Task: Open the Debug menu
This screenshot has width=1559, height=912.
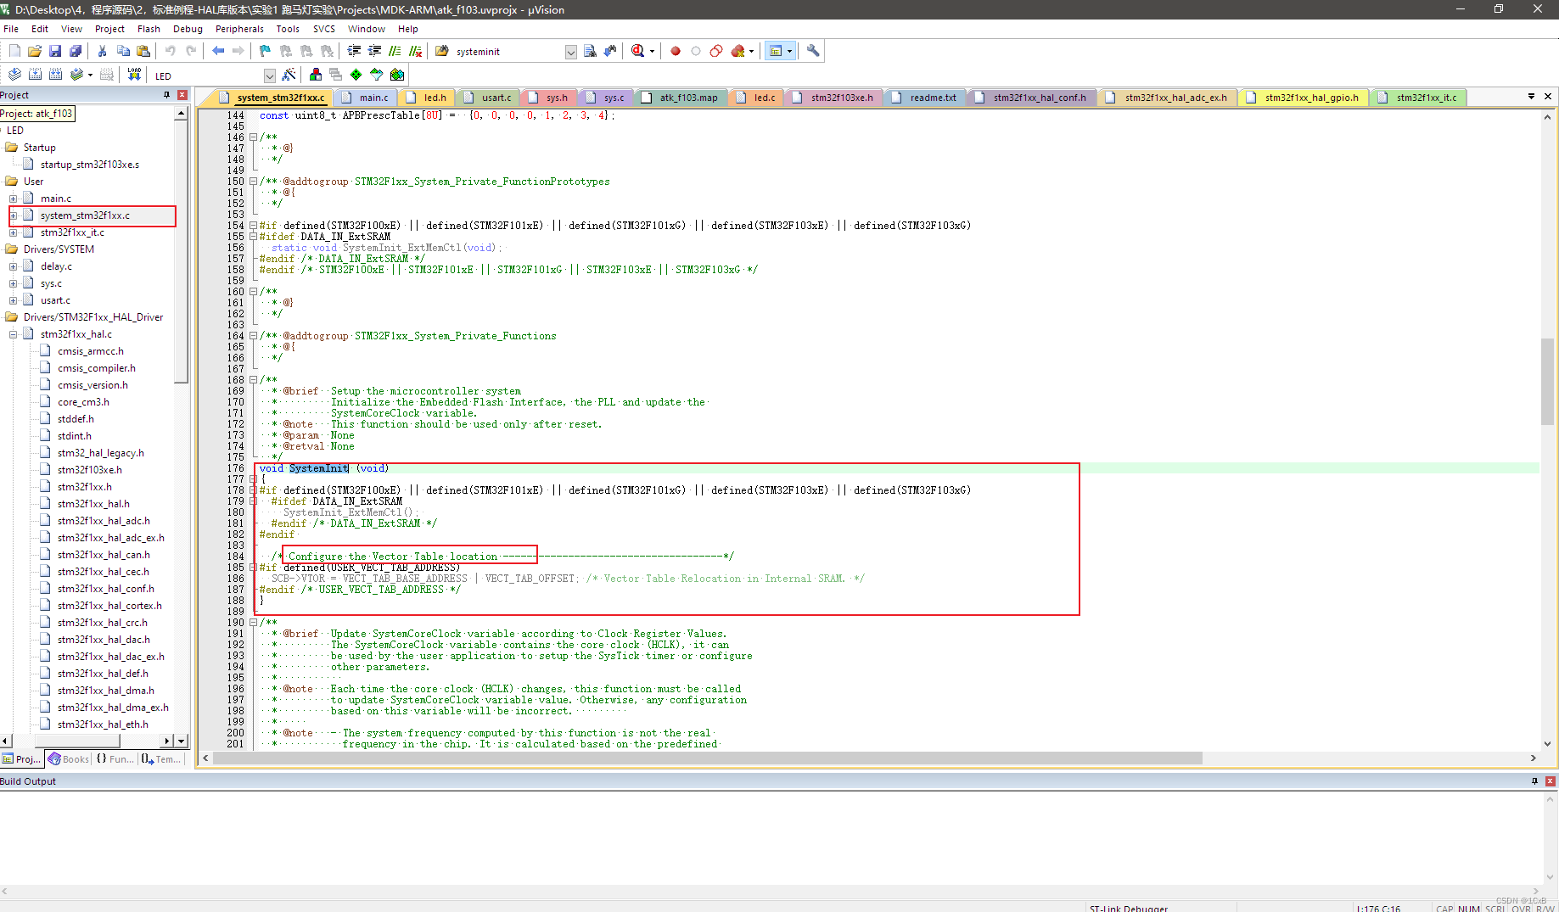Action: (x=188, y=29)
